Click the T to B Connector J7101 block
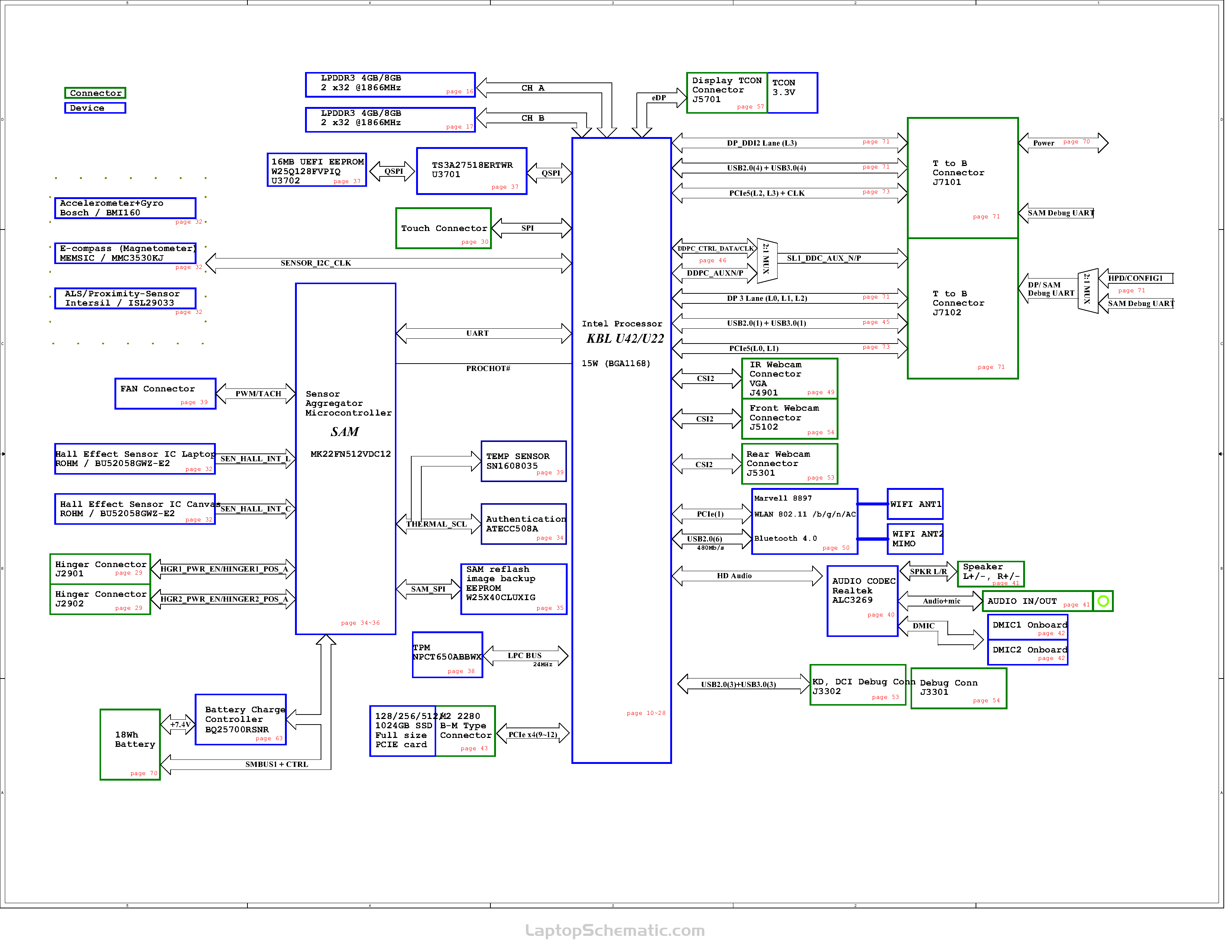The image size is (1226, 947). point(962,178)
